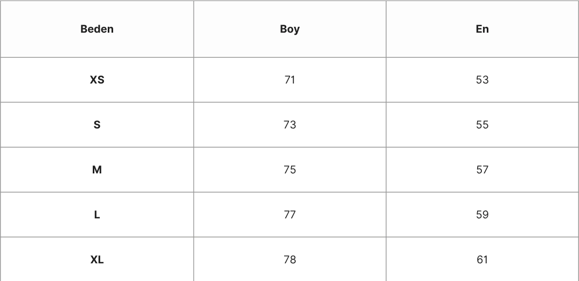Screen dimensions: 579x281
Task: Click the En column header
Action: pos(482,29)
